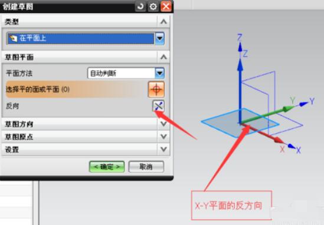324x225 pixels.
Task: Select the 选择平的面或平面 (0) row
Action: 85,90
